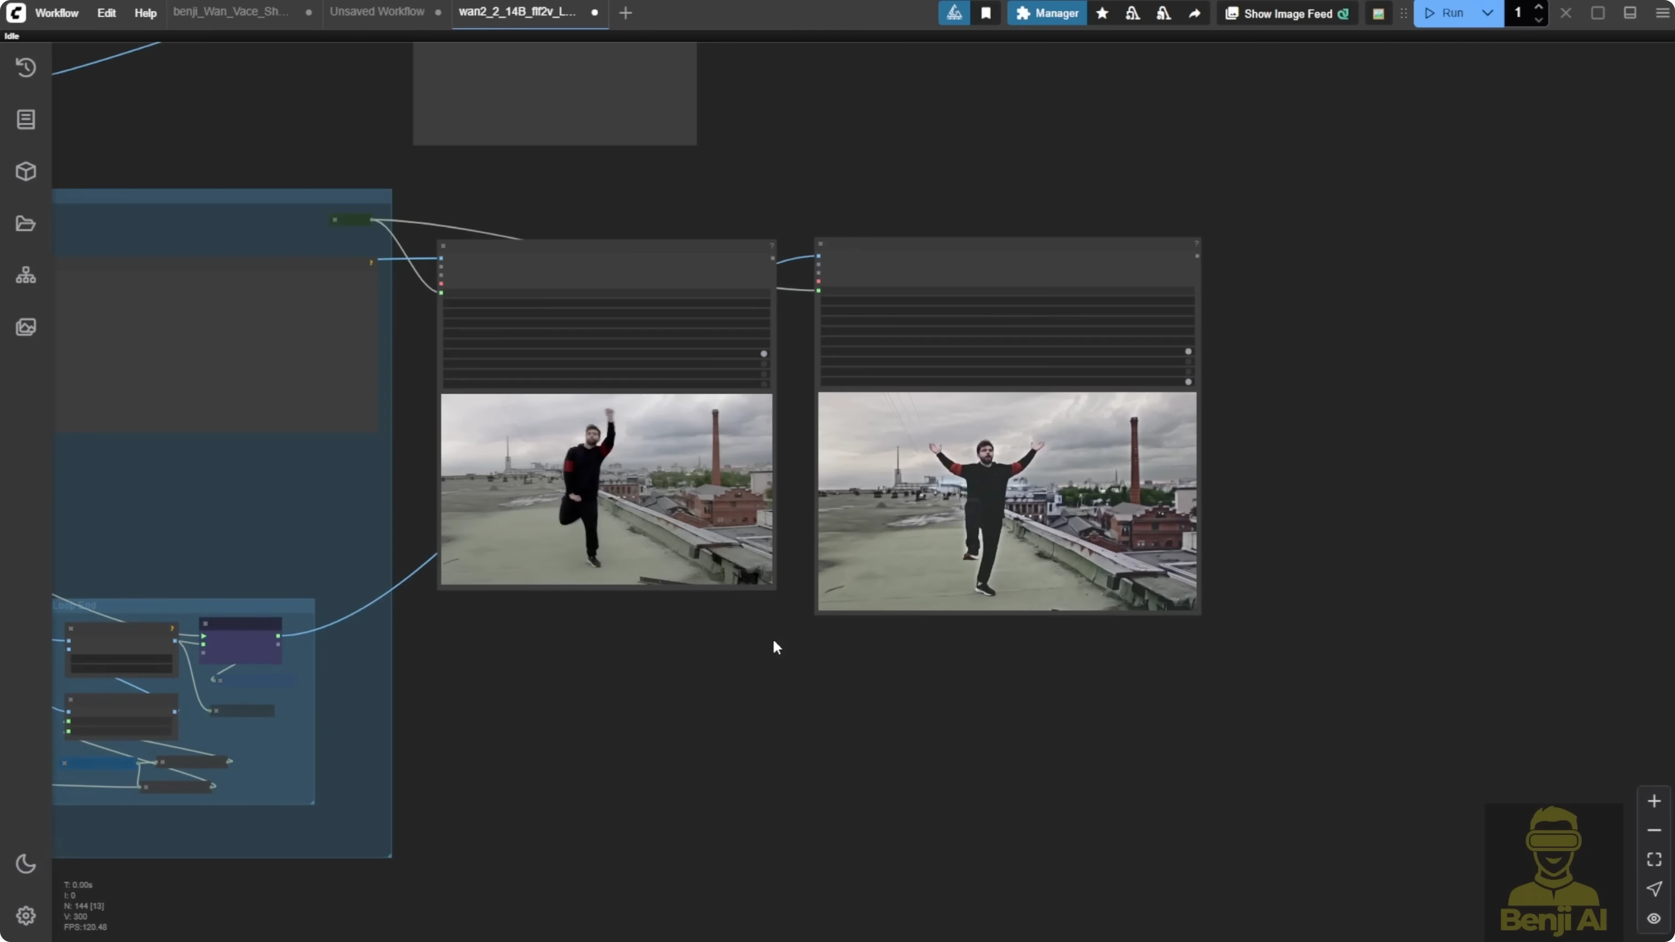The width and height of the screenshot is (1675, 942).
Task: Open the node library sidebar panel
Action: click(x=26, y=120)
